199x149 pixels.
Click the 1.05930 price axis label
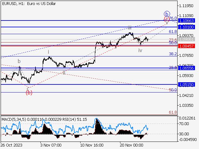[186, 76]
